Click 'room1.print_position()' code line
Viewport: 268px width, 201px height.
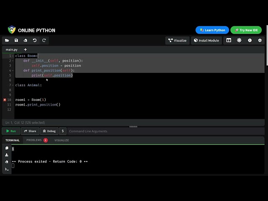coord(38,105)
